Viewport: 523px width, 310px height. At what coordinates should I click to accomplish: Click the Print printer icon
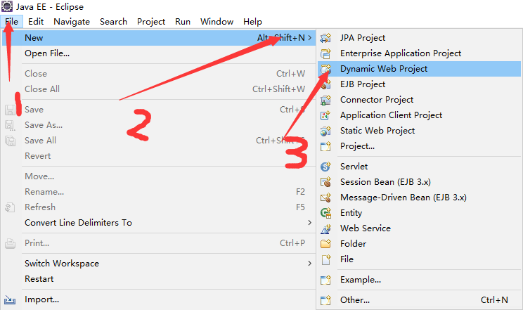coord(10,243)
